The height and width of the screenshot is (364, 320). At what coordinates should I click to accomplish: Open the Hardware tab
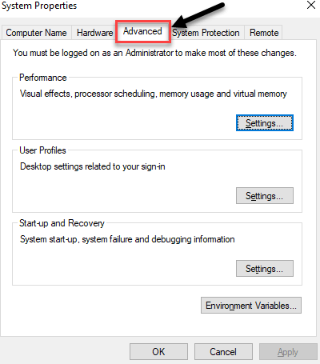tap(94, 33)
